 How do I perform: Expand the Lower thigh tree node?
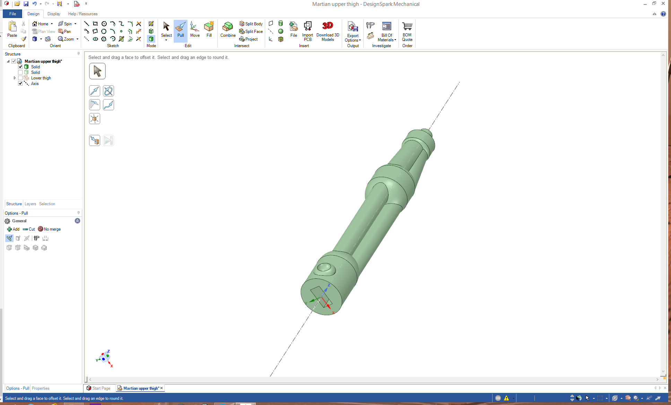click(x=15, y=78)
